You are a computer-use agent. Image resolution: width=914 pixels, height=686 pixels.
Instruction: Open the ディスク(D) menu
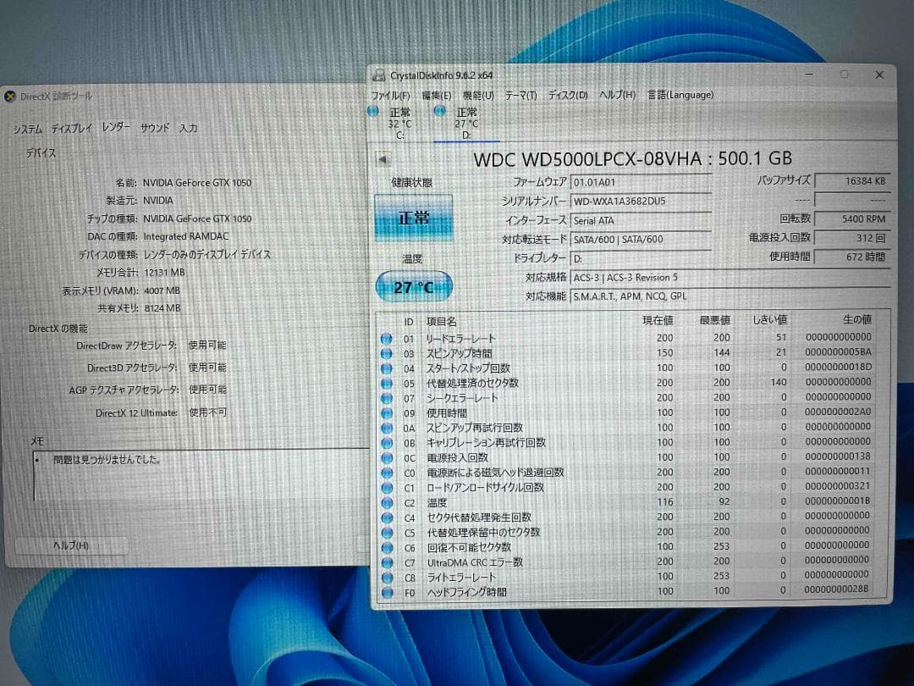[568, 95]
